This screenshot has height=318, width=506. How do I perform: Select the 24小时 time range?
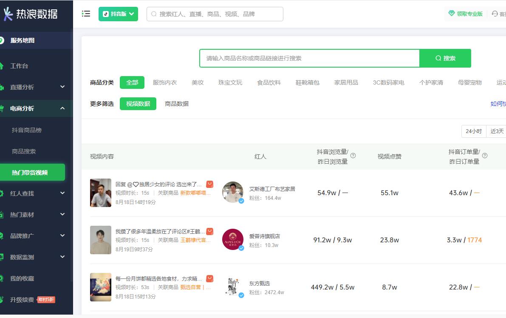pos(473,131)
